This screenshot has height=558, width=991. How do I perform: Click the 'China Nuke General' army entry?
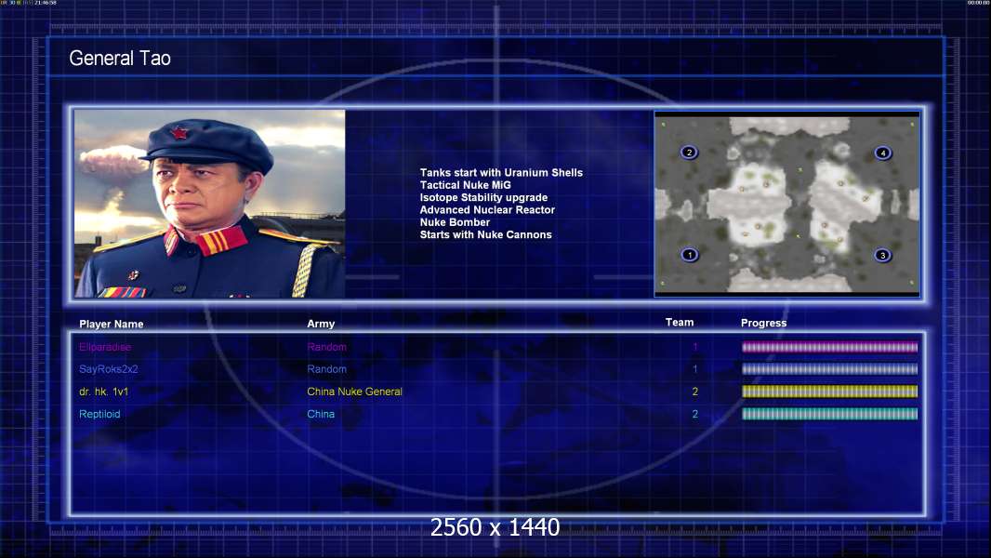(354, 392)
